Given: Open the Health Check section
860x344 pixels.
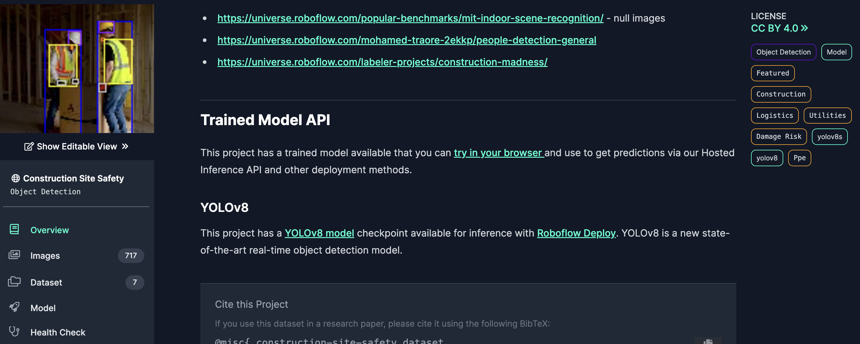Looking at the screenshot, I should point(58,332).
